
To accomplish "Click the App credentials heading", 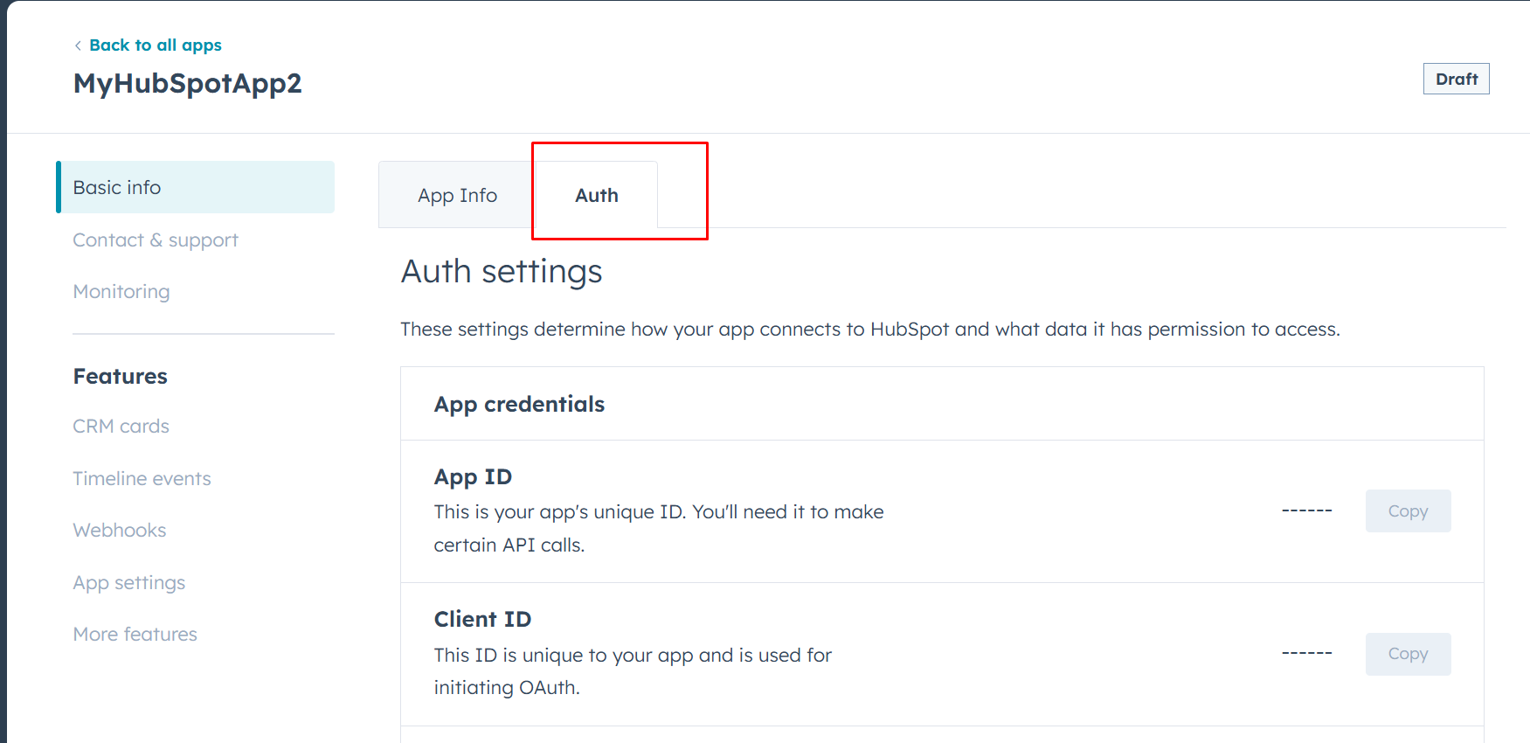I will [x=519, y=404].
